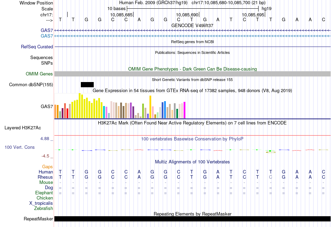Click the Window Position label
331x227 pixels.
coord(36,3)
